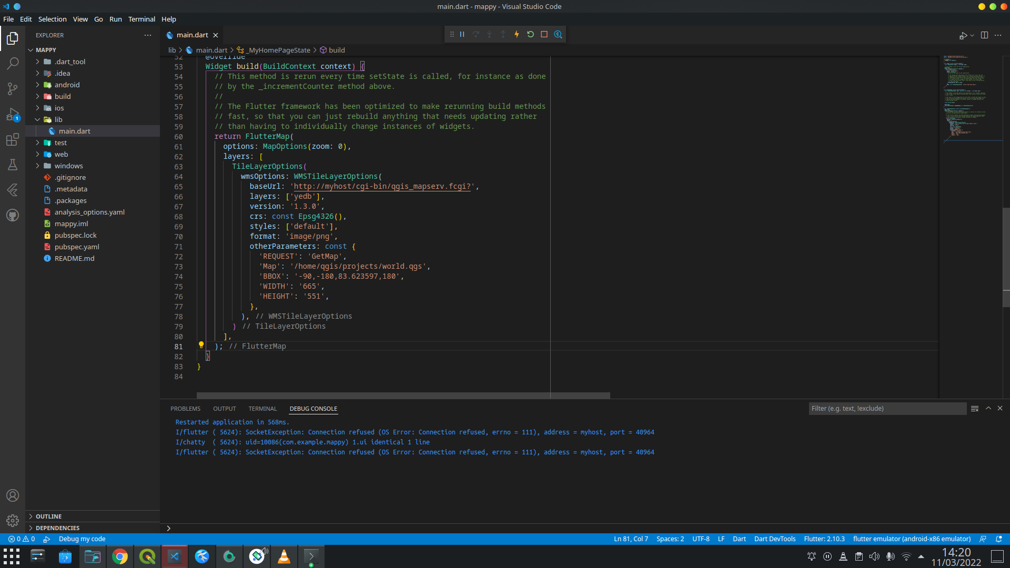Open the Run menu
Screen dimensions: 1010x568
(115, 19)
